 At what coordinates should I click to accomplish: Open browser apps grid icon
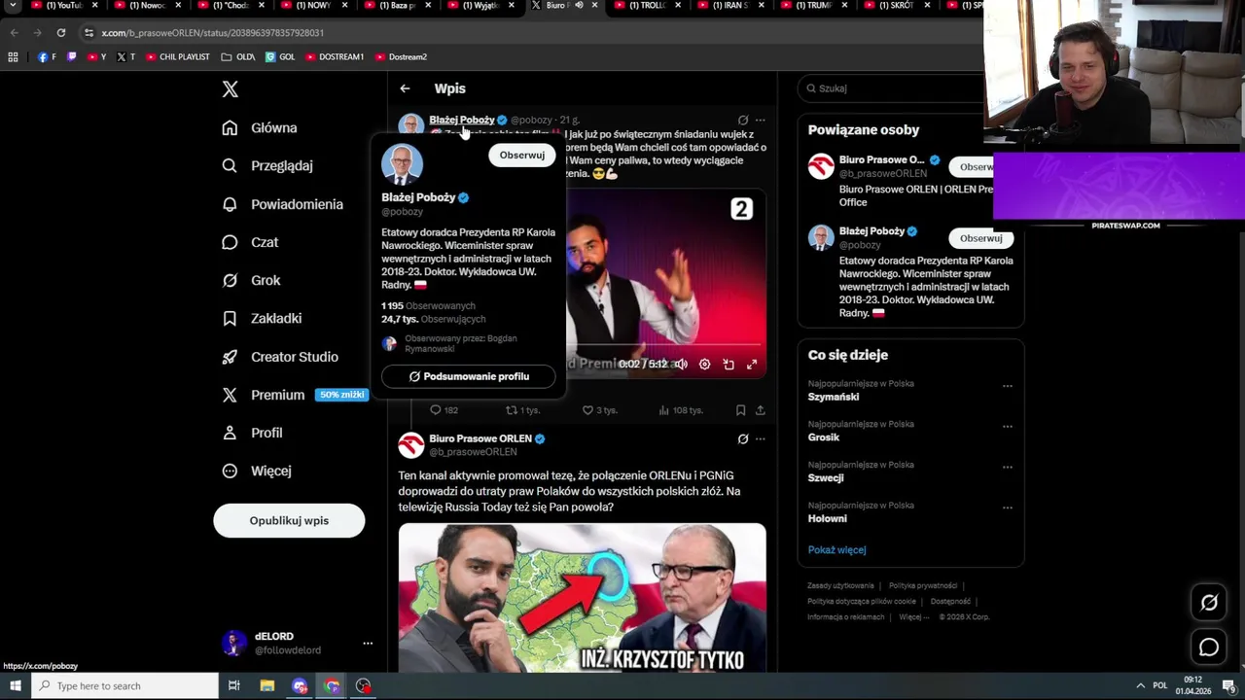[13, 56]
